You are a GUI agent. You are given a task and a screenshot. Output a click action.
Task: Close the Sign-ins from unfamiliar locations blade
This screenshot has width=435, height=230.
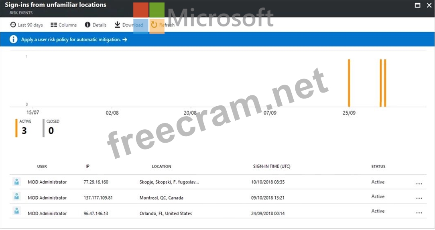tap(429, 5)
